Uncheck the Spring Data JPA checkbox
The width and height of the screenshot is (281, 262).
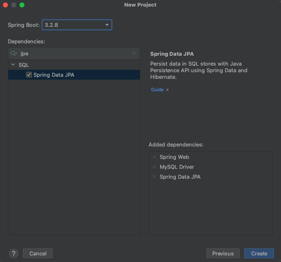29,75
